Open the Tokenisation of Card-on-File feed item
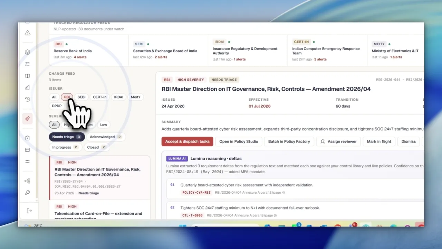 tap(99, 210)
